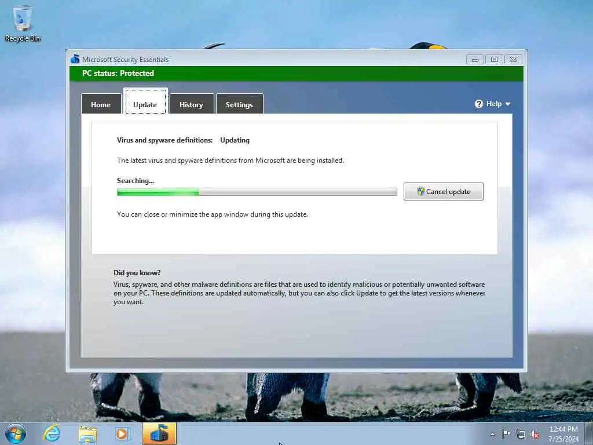Click the PC status: Protected banner
The height and width of the screenshot is (445, 593).
(x=296, y=74)
